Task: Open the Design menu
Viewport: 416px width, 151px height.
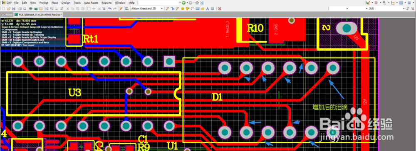Action: pos(66,2)
